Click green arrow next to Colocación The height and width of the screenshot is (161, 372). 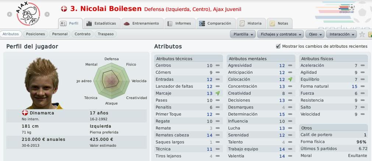(x=290, y=80)
